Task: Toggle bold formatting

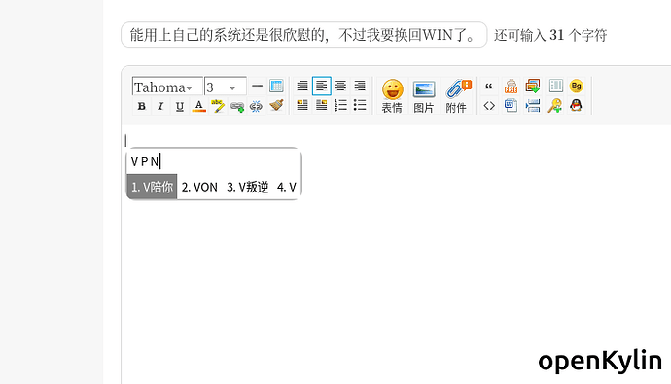Action: (142, 106)
